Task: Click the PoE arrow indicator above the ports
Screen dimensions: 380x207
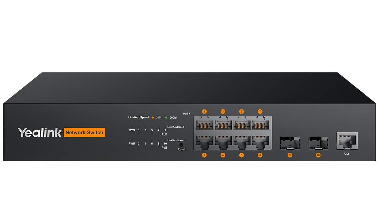Action: (x=187, y=113)
